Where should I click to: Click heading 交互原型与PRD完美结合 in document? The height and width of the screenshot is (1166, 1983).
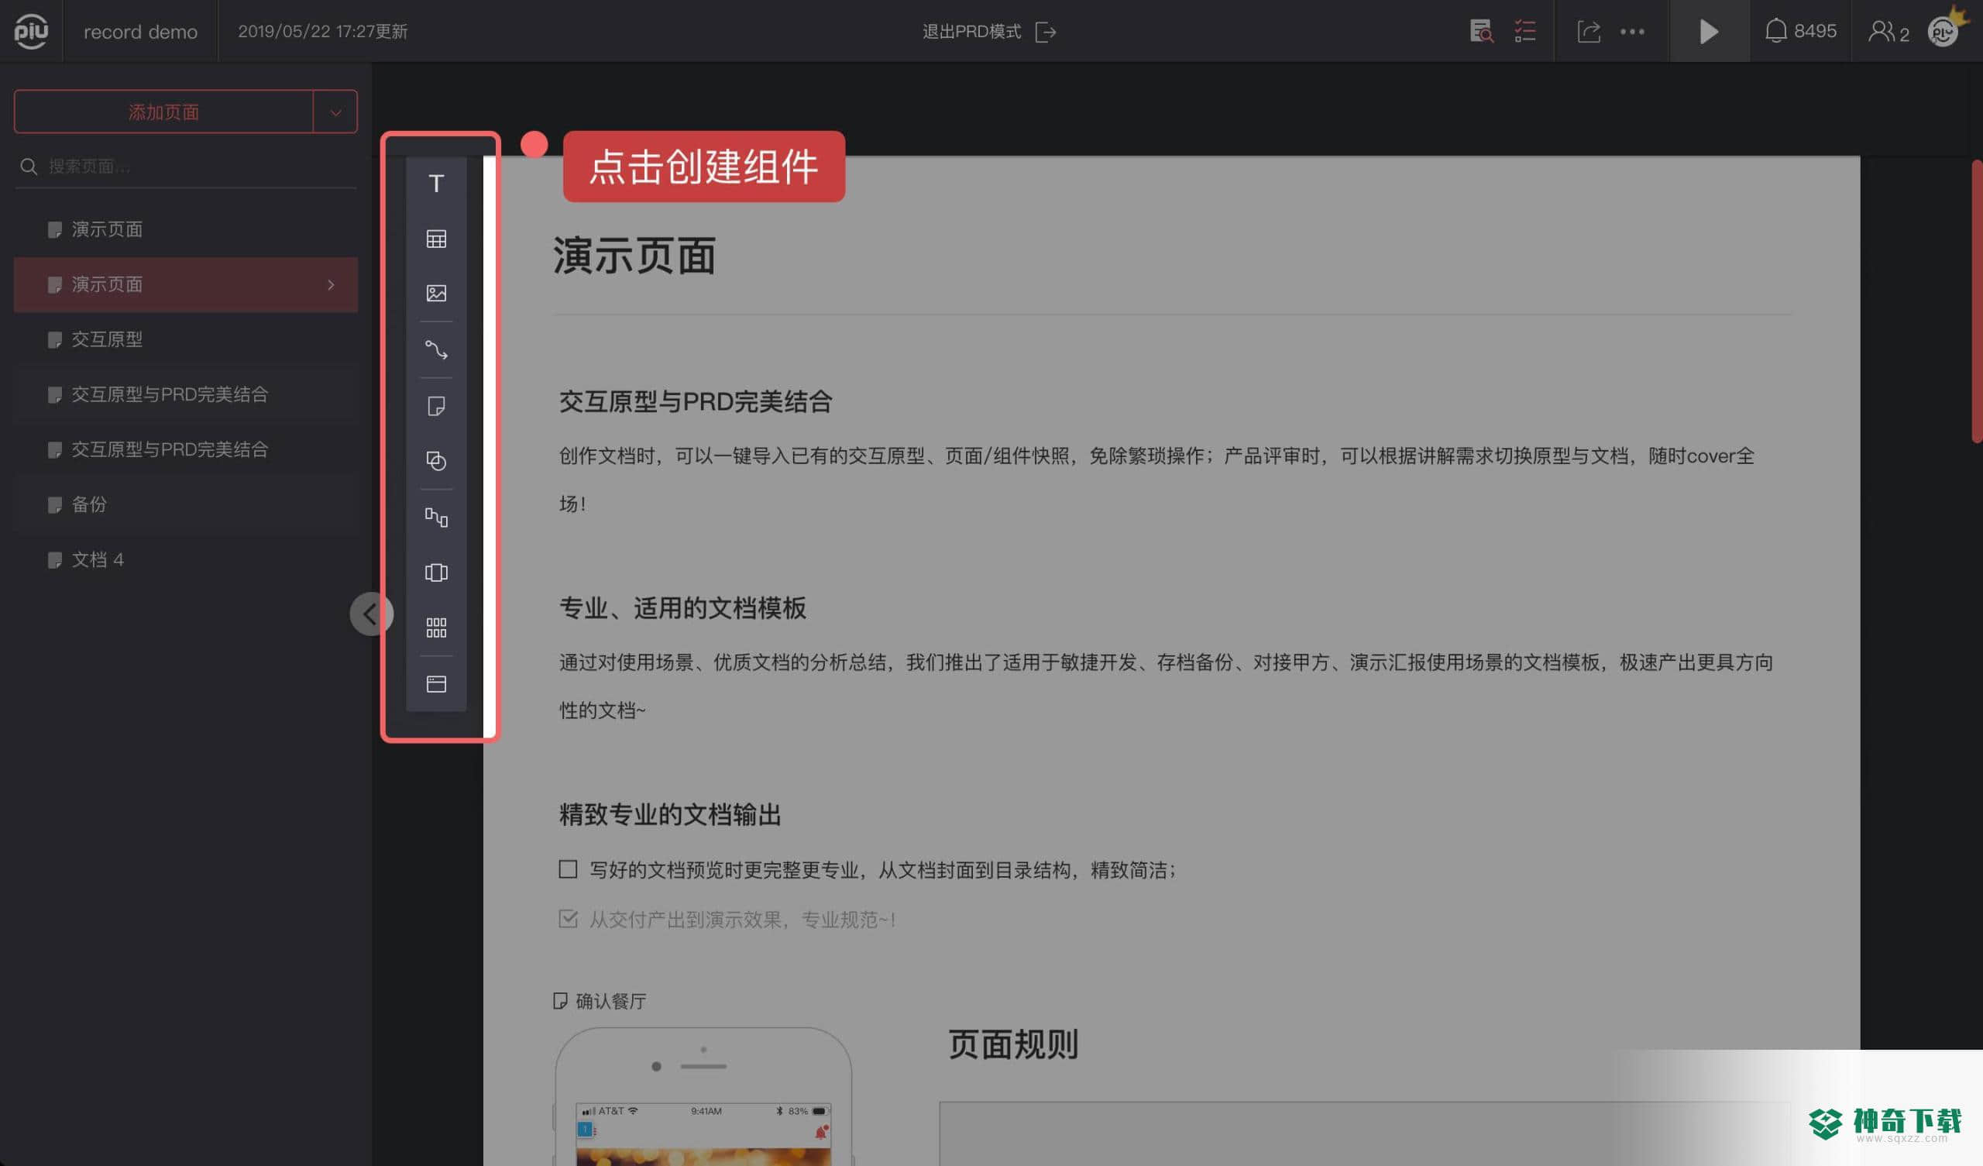(696, 401)
